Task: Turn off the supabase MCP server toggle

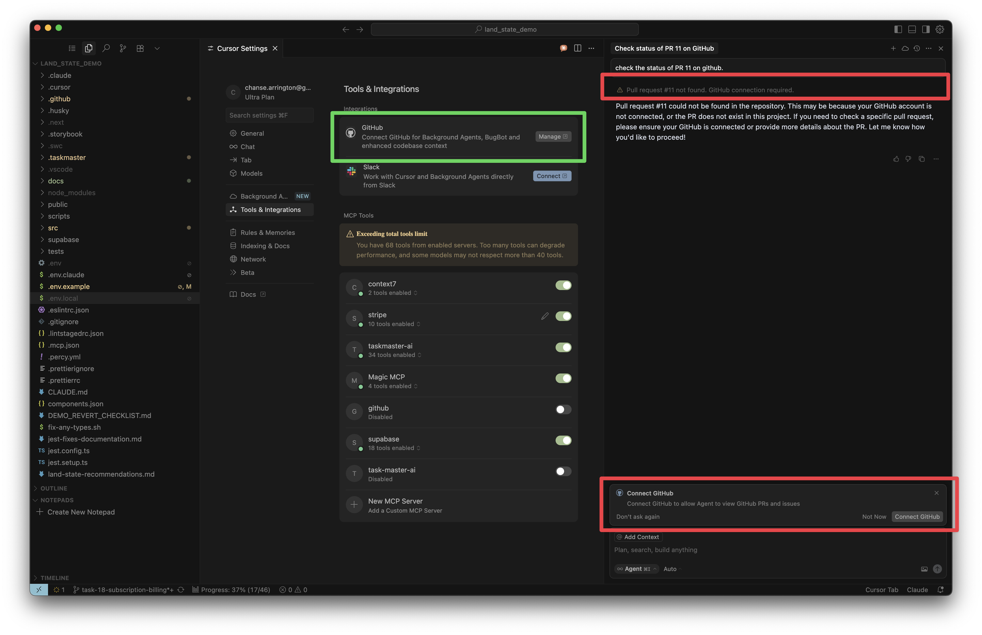Action: point(563,440)
